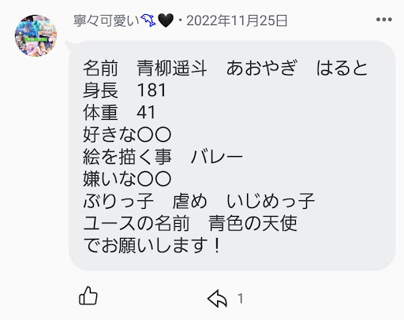This screenshot has width=404, height=320.
Task: Click the reading あおやぎ はると
Action: (297, 68)
